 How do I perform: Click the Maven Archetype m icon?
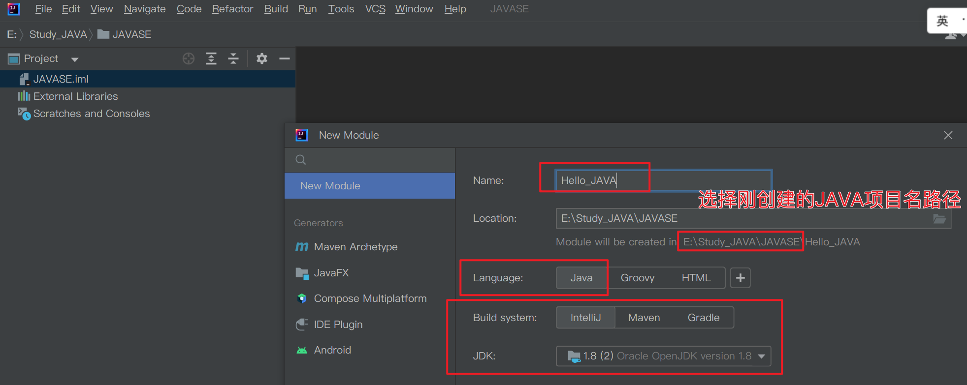point(302,247)
